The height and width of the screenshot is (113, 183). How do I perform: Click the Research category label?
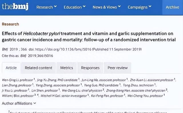pos(10,24)
